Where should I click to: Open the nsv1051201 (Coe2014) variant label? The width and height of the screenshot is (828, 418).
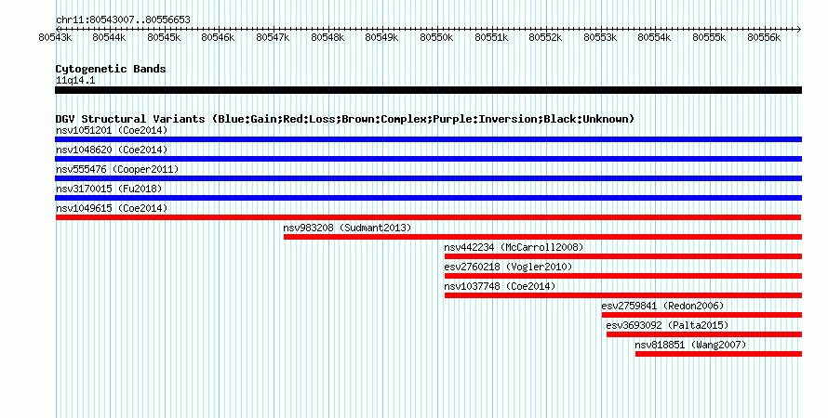click(x=112, y=130)
